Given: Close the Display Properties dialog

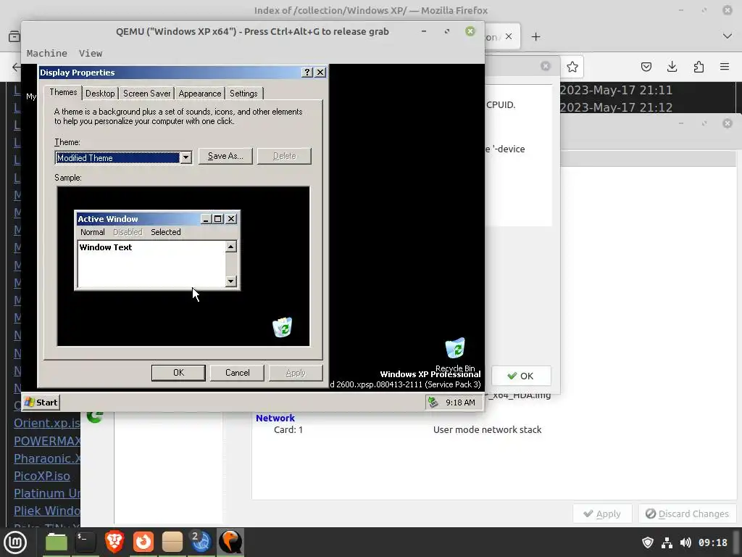Looking at the screenshot, I should (x=320, y=72).
